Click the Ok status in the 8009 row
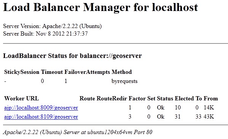This screenshot has height=139, width=228. click(x=161, y=108)
